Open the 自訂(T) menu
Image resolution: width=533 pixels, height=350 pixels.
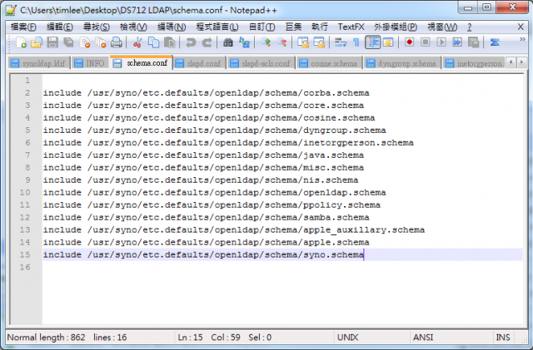(262, 27)
